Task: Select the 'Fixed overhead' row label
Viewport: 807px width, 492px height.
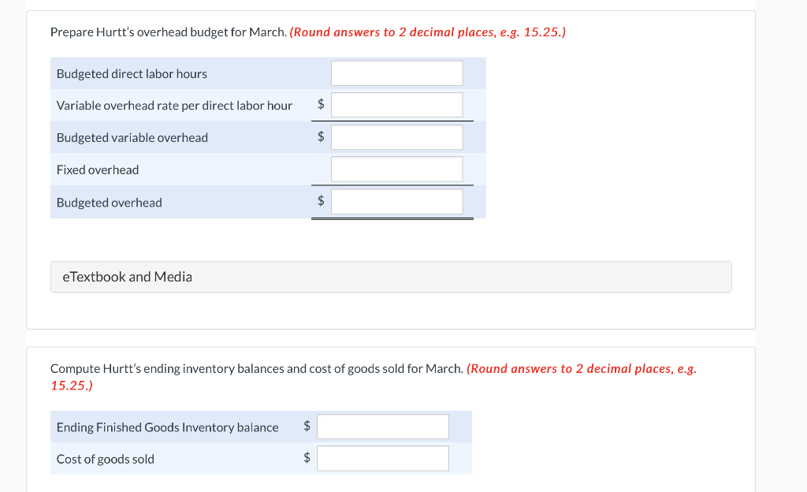Action: (x=98, y=170)
